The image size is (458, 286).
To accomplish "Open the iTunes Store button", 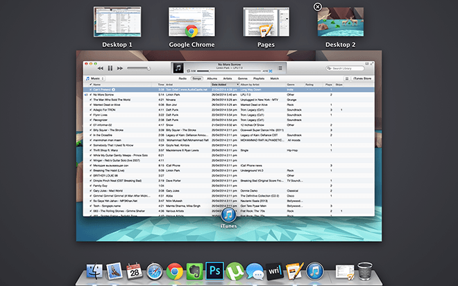I will 362,79.
